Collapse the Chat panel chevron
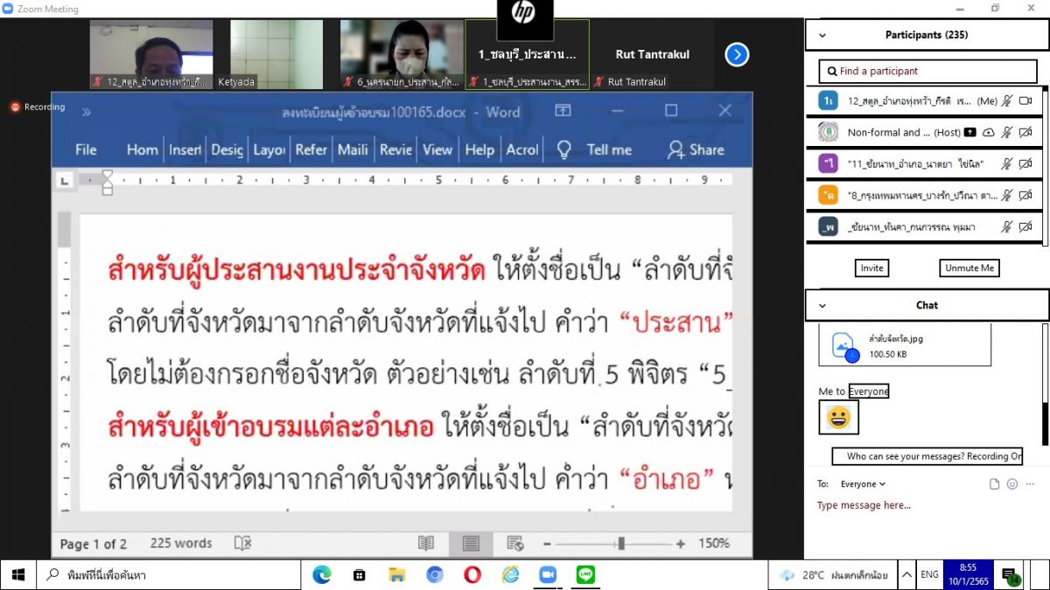The width and height of the screenshot is (1050, 590). click(822, 305)
